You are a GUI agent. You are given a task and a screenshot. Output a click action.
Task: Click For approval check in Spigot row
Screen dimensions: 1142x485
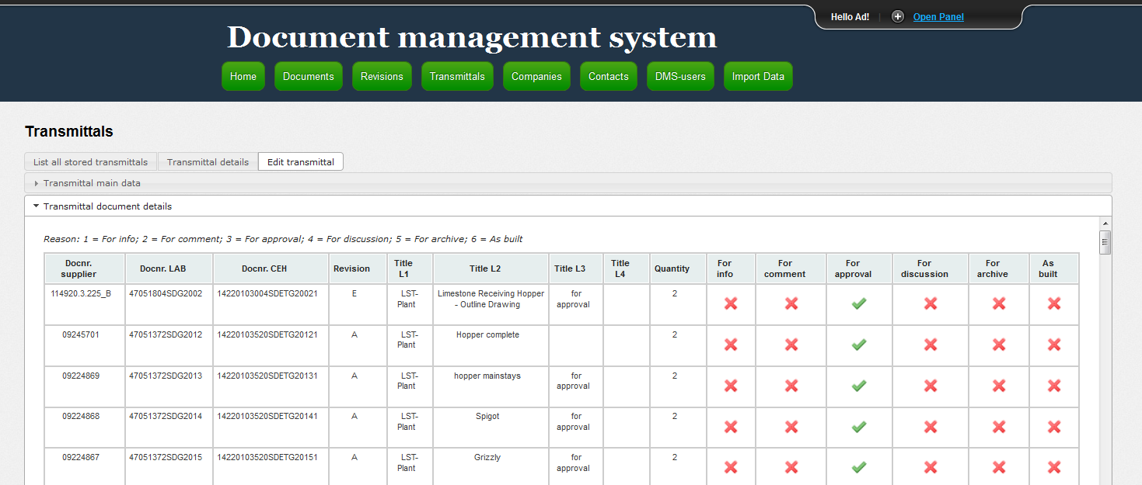[859, 426]
